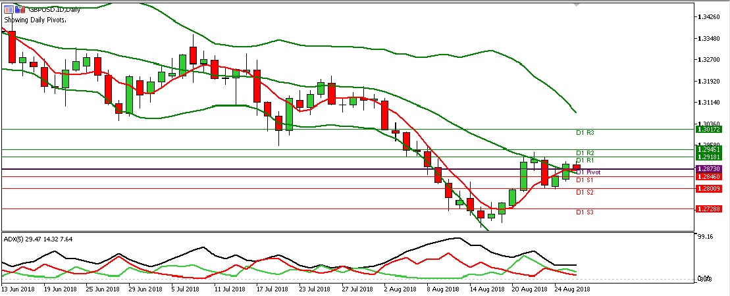Viewport: 730px width, 296px height.
Task: Select the purple D1 Pivot label
Action: (x=588, y=172)
